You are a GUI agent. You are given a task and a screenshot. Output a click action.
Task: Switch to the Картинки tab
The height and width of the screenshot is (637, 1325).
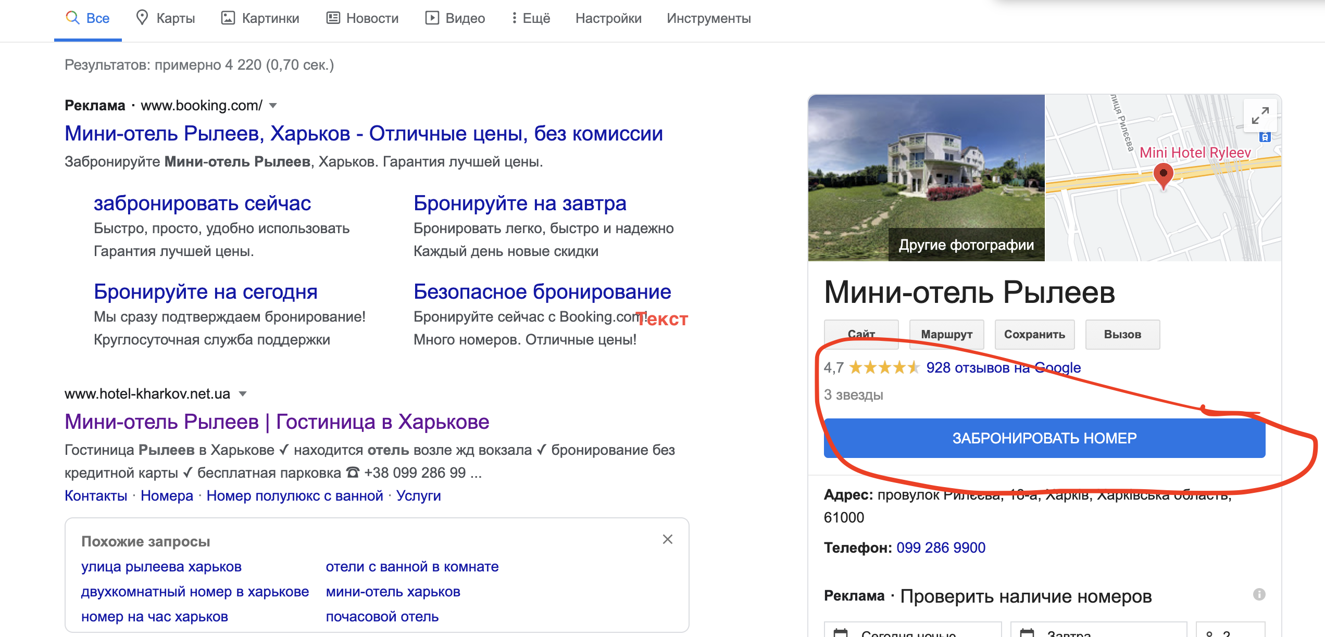(260, 18)
